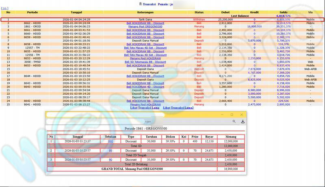Click the Keterangan column header
Screen dimensions: 325x187
[145, 12]
